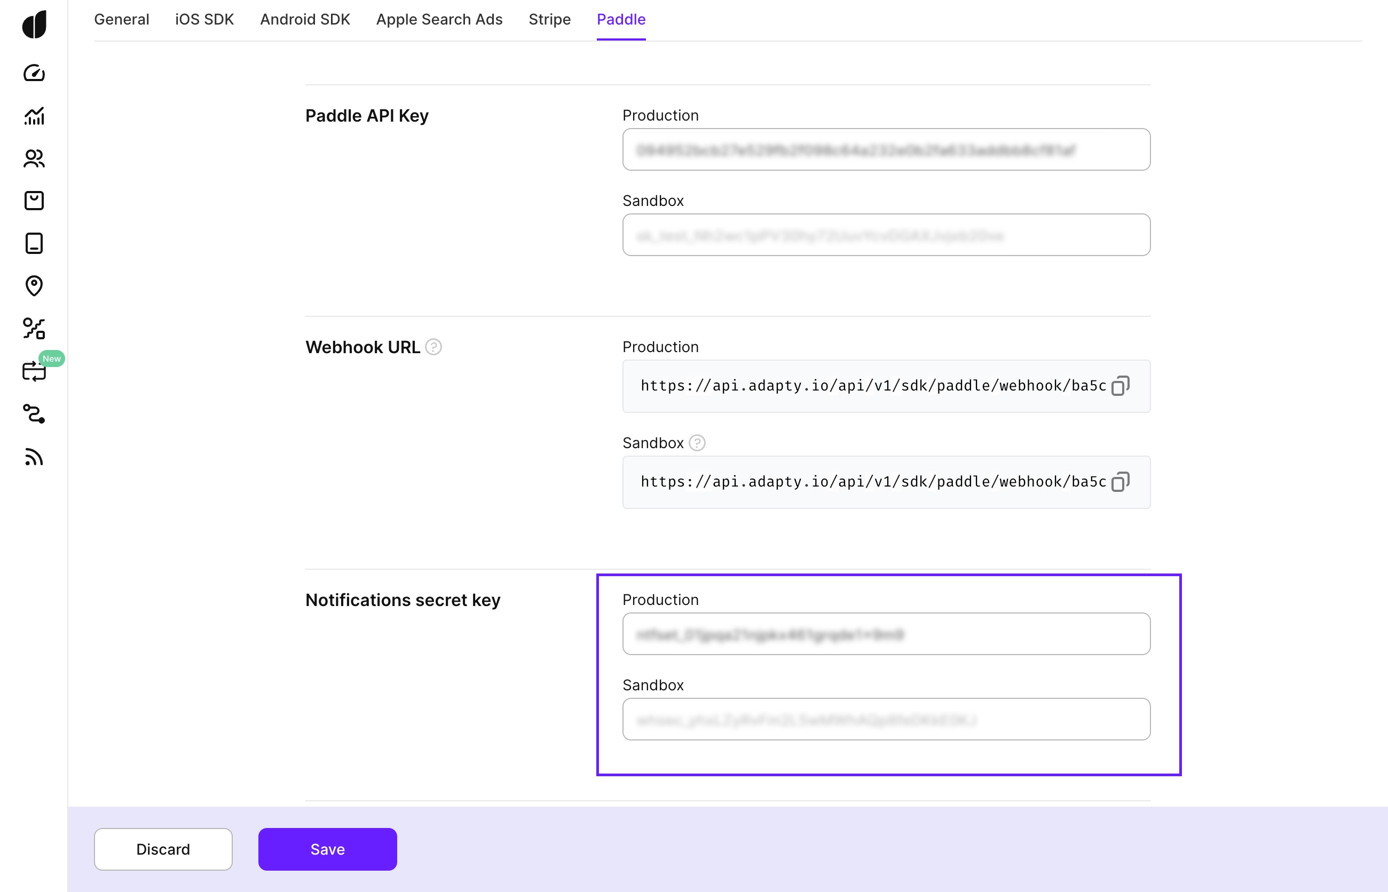The image size is (1388, 892).
Task: Switch to the Apple Search Ads tab
Action: [439, 19]
